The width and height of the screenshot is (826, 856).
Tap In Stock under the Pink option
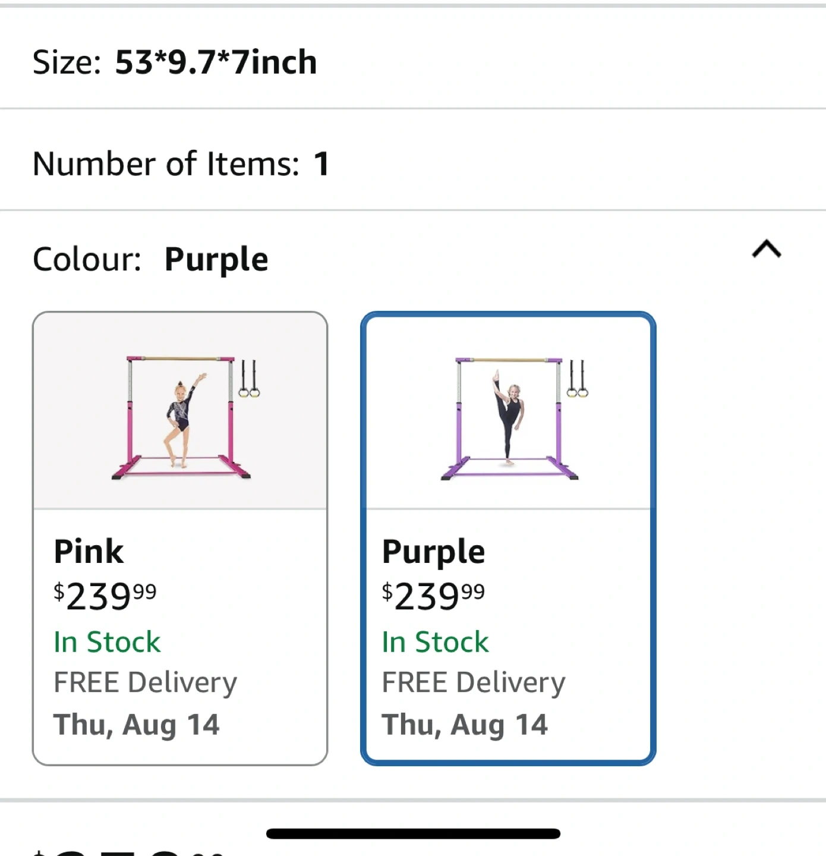(x=107, y=642)
